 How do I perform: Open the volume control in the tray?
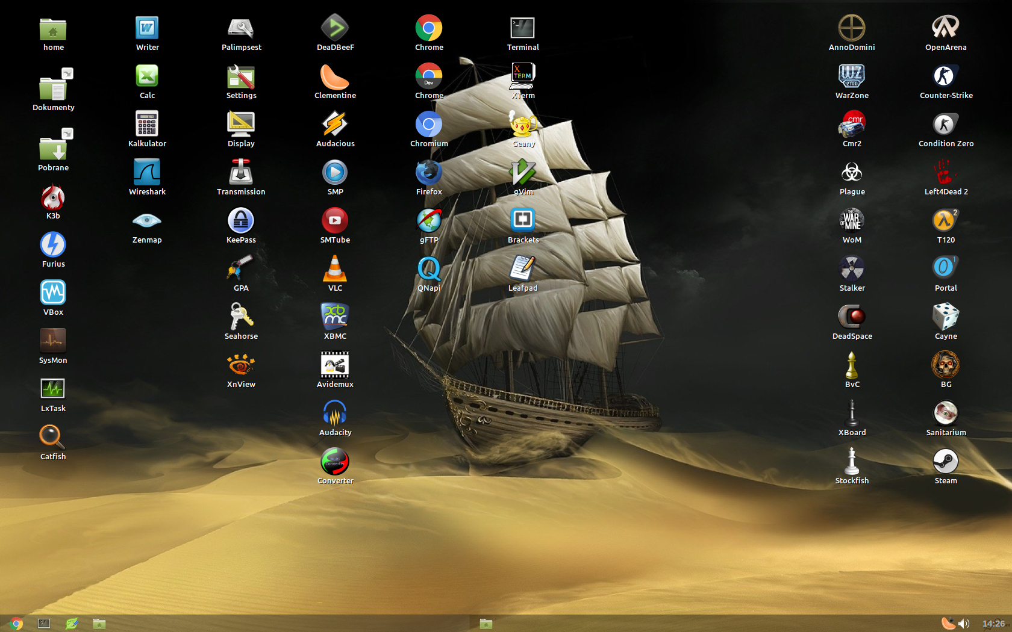coord(964,624)
